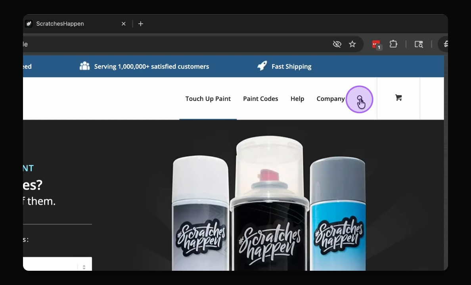Click the white spray paint can image

click(201, 213)
